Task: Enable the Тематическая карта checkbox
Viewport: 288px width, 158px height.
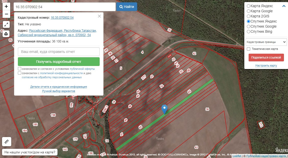Action: [x=248, y=49]
